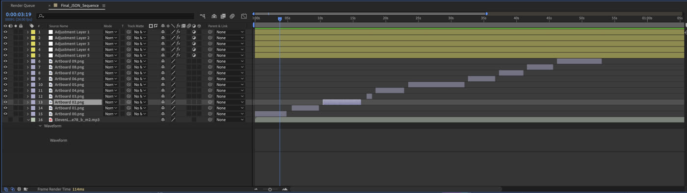This screenshot has width=687, height=193.
Task: Switch to the Render Queue tab
Action: coord(23,5)
